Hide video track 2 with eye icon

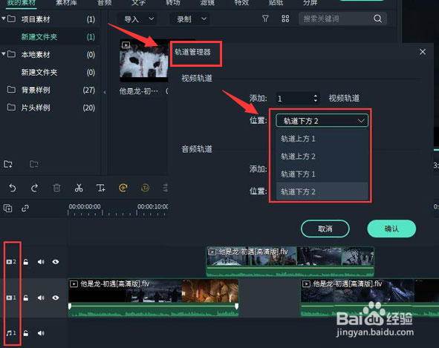point(56,262)
